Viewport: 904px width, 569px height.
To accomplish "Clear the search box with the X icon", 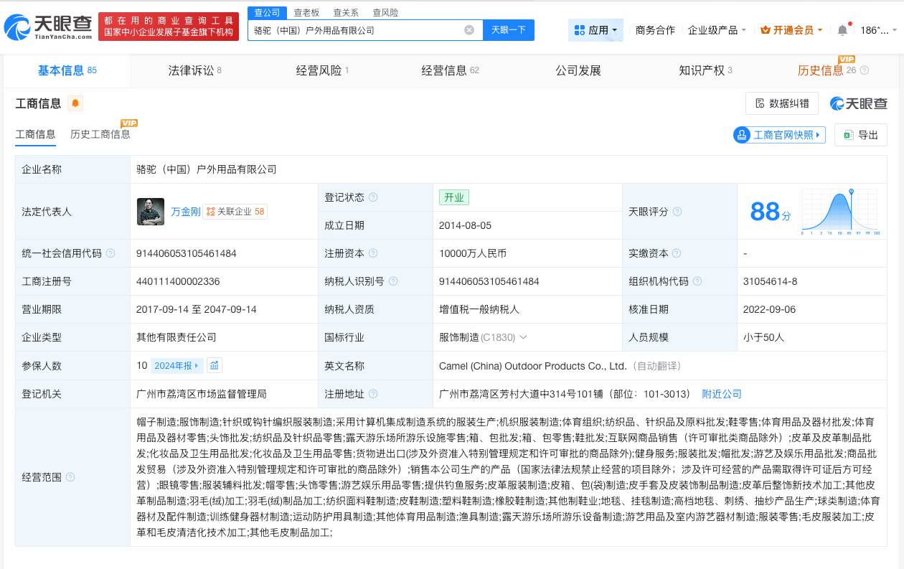I will 469,29.
